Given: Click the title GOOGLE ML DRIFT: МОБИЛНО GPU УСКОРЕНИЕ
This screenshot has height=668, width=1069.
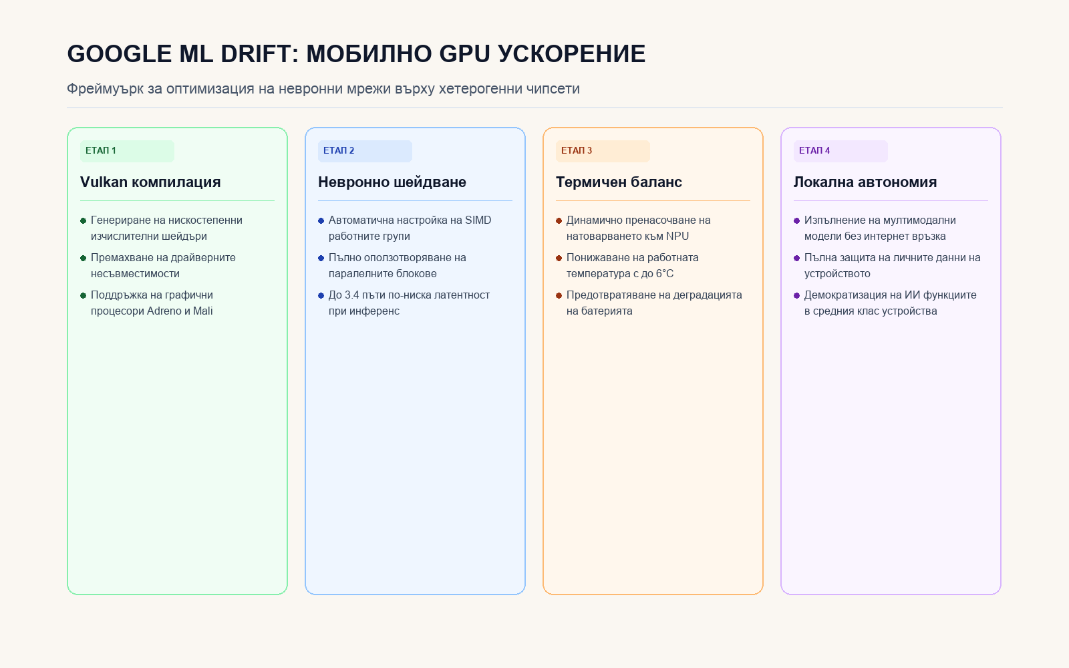Looking at the screenshot, I should (356, 54).
